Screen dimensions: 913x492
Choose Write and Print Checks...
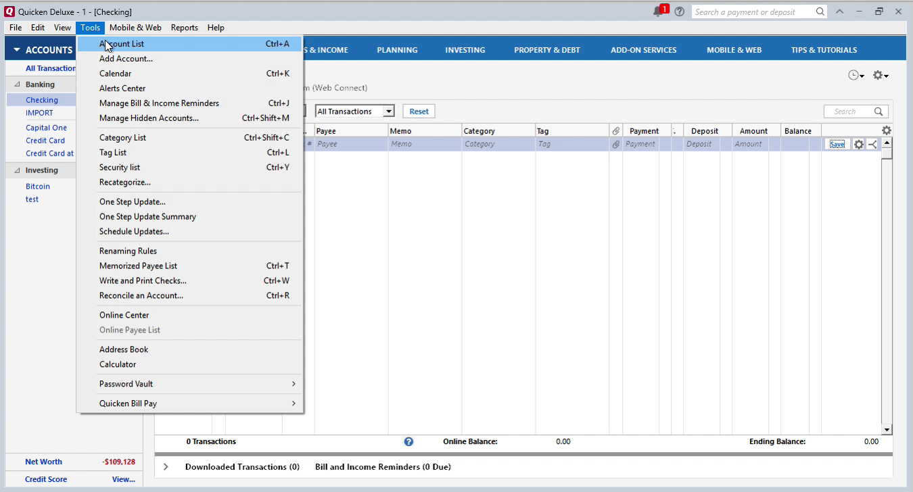click(189, 281)
